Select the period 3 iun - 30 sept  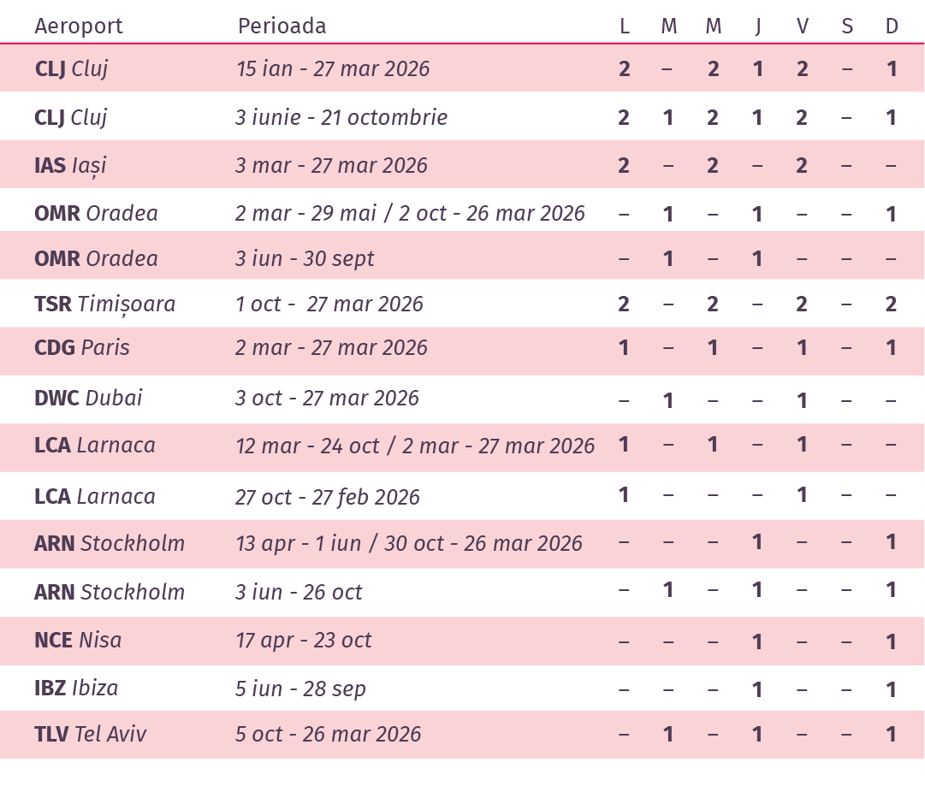click(x=305, y=258)
